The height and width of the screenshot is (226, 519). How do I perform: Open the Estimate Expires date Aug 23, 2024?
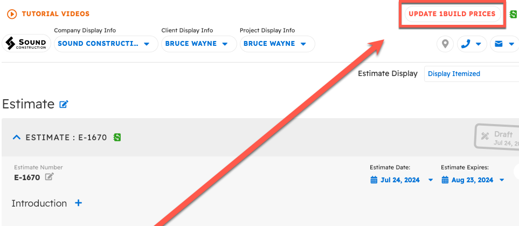tap(473, 180)
